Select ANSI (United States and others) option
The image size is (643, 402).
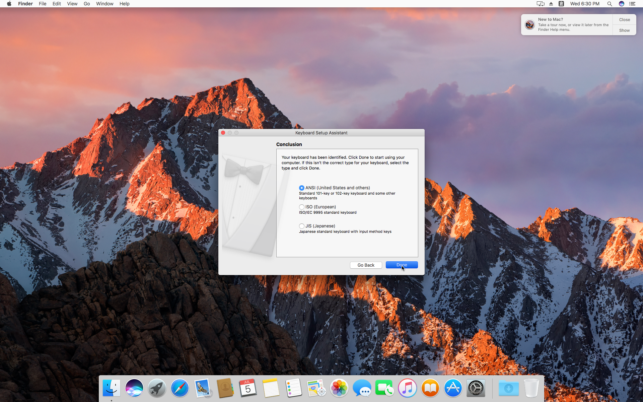pos(302,188)
